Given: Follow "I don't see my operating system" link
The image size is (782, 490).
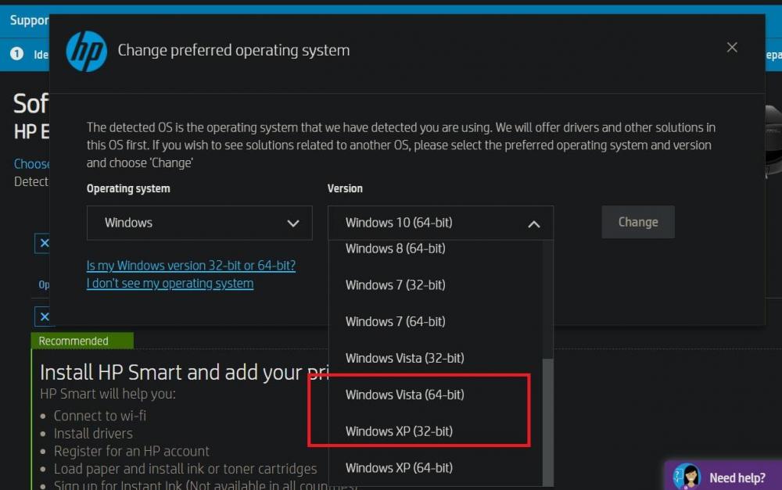Looking at the screenshot, I should (x=170, y=284).
